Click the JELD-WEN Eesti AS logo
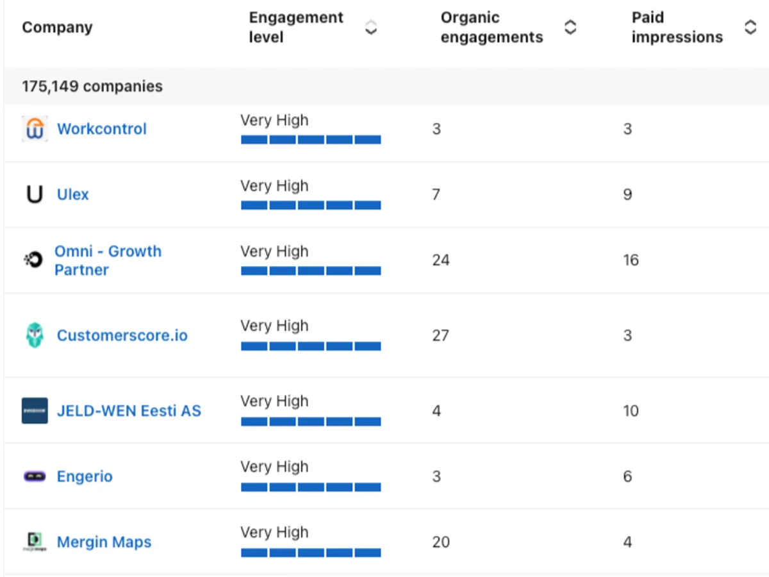Image resolution: width=769 pixels, height=577 pixels. pos(35,411)
